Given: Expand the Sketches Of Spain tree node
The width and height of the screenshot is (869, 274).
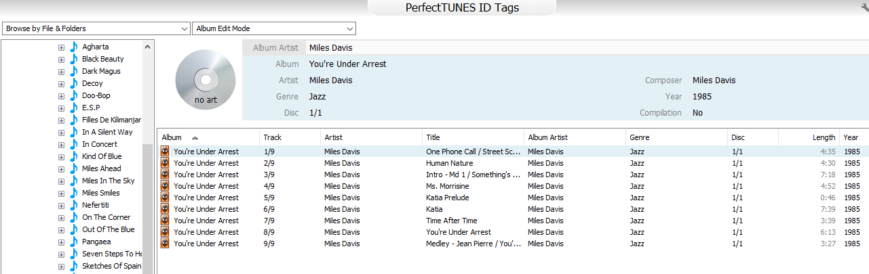Looking at the screenshot, I should pos(61,266).
